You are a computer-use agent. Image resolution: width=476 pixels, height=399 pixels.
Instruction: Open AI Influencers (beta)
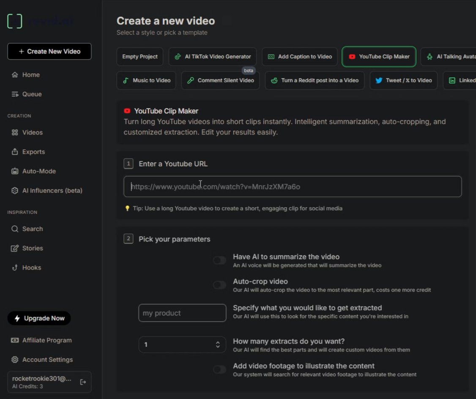coord(52,191)
